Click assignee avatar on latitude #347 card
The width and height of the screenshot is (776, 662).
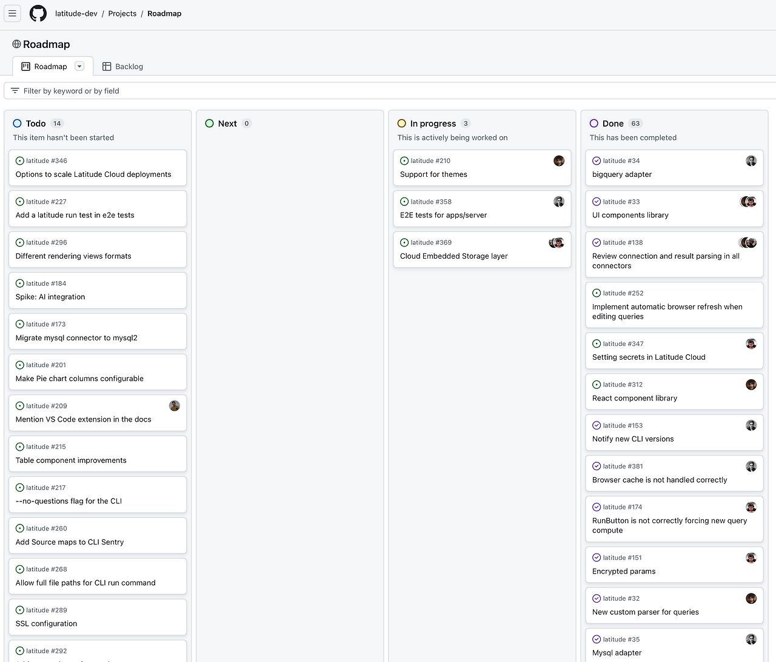click(x=751, y=343)
